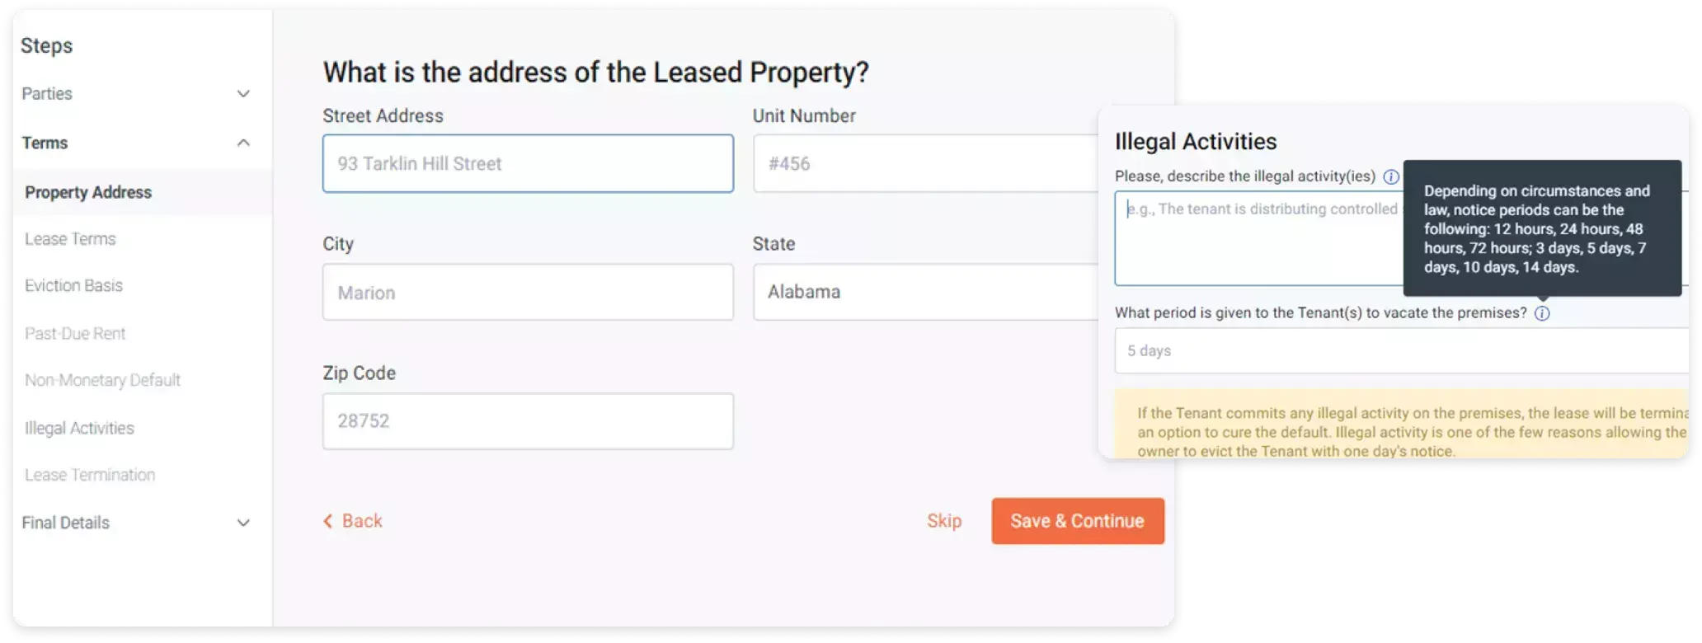Expand the Parties section chevron

(243, 94)
